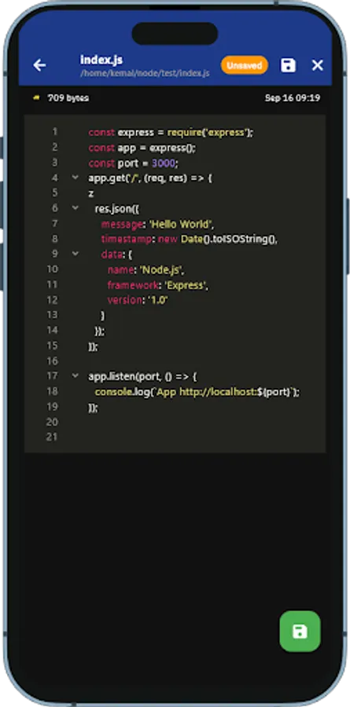Collapse the fold arrow on line 9
This screenshot has height=707, width=350.
click(x=76, y=254)
